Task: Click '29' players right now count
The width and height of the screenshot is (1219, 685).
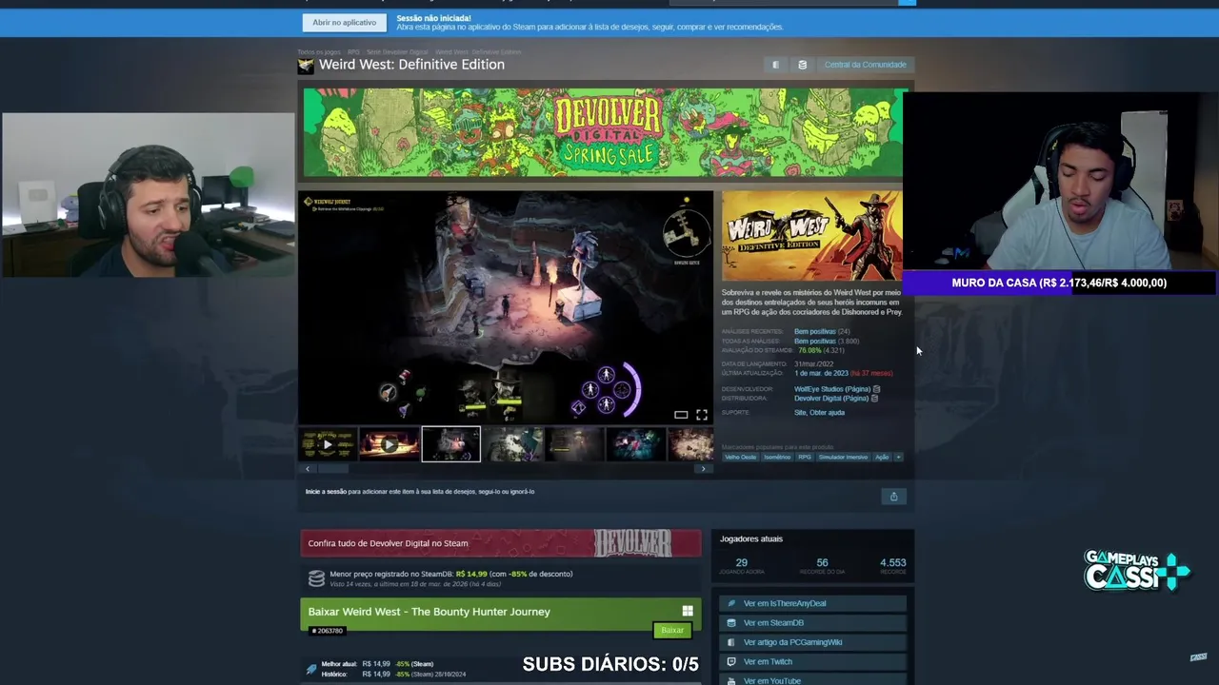Action: point(741,562)
